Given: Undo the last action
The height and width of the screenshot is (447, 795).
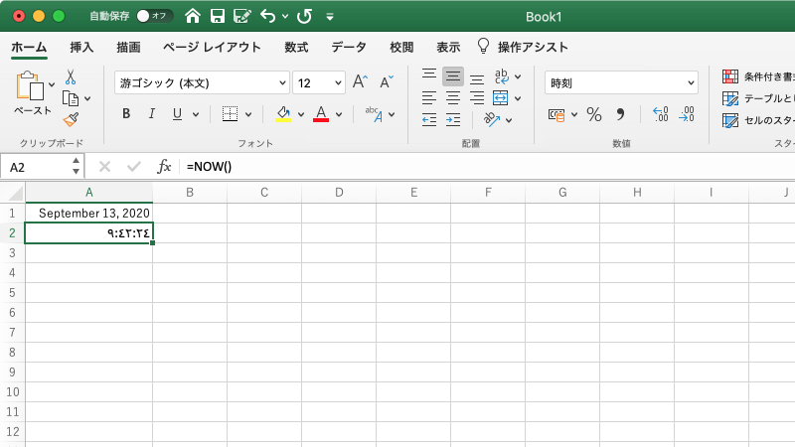Looking at the screenshot, I should [267, 16].
